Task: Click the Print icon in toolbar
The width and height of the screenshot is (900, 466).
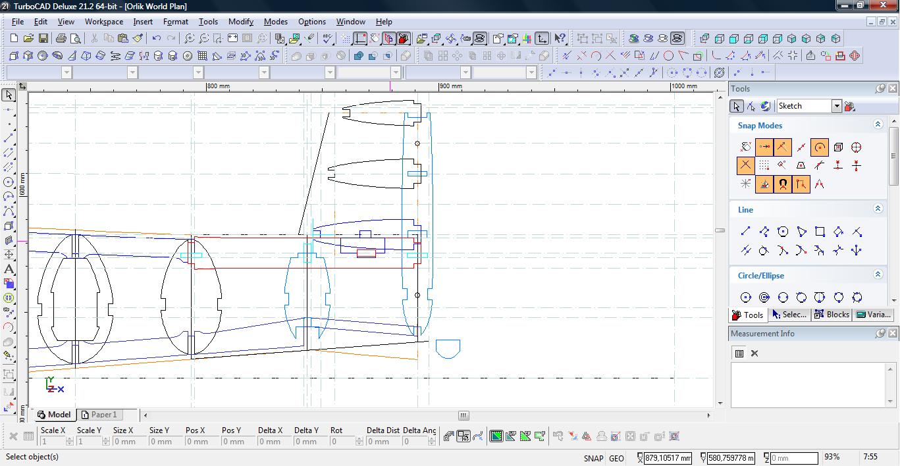Action: tap(61, 39)
